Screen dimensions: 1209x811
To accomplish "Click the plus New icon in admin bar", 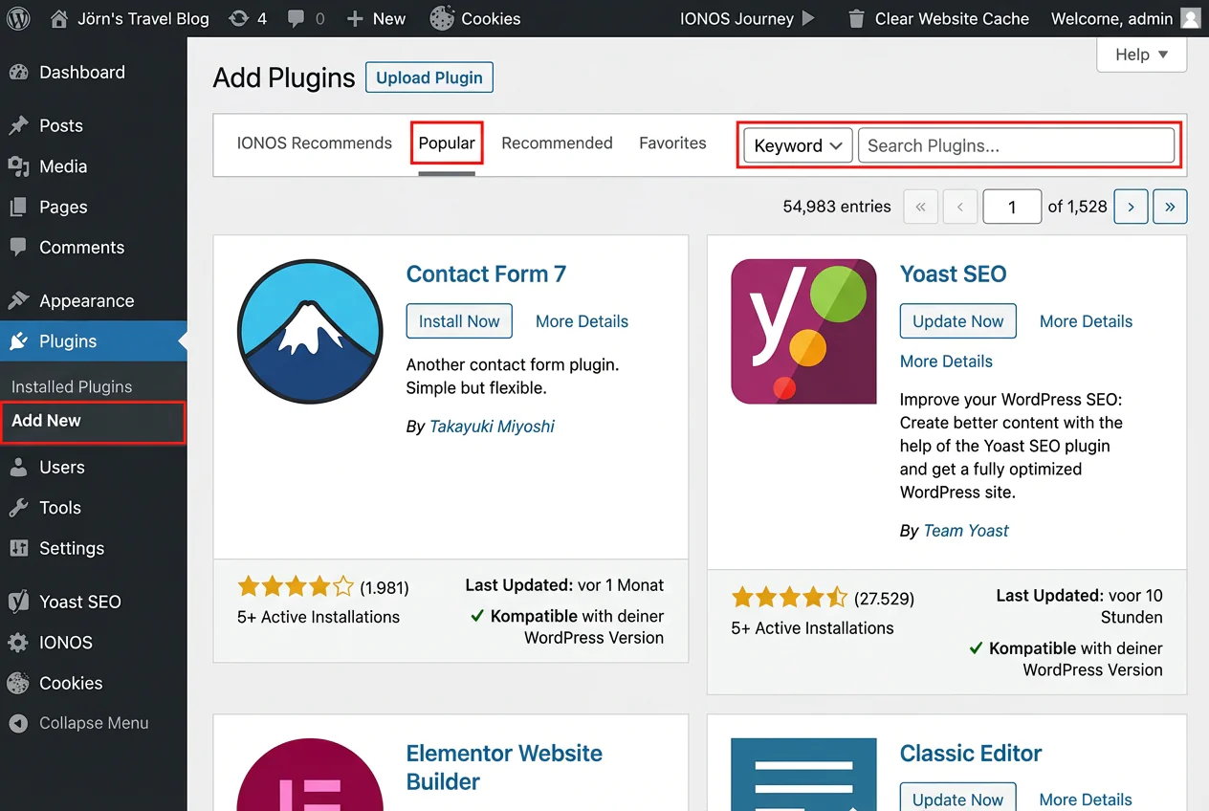I will 355,18.
